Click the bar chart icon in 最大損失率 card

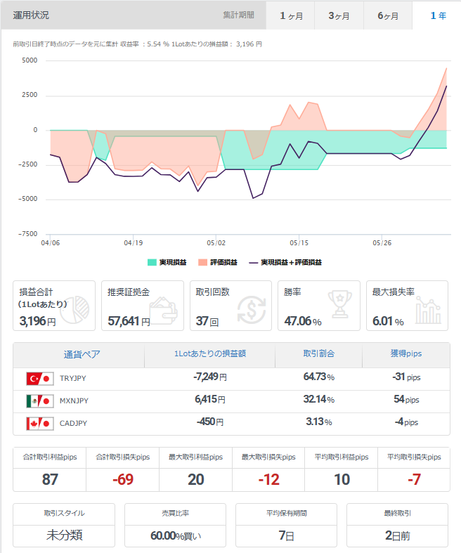tap(428, 310)
